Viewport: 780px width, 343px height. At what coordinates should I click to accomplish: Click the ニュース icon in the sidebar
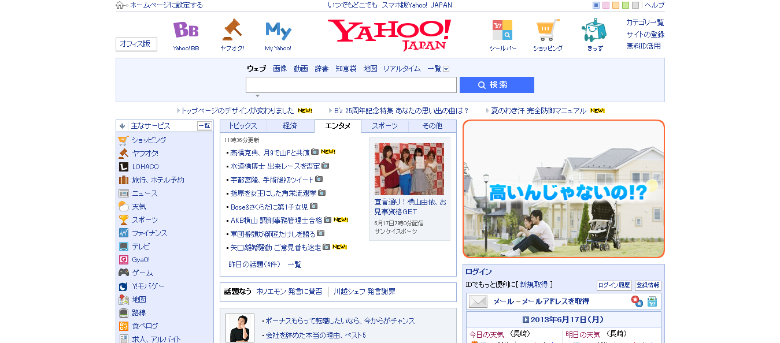[x=123, y=193]
